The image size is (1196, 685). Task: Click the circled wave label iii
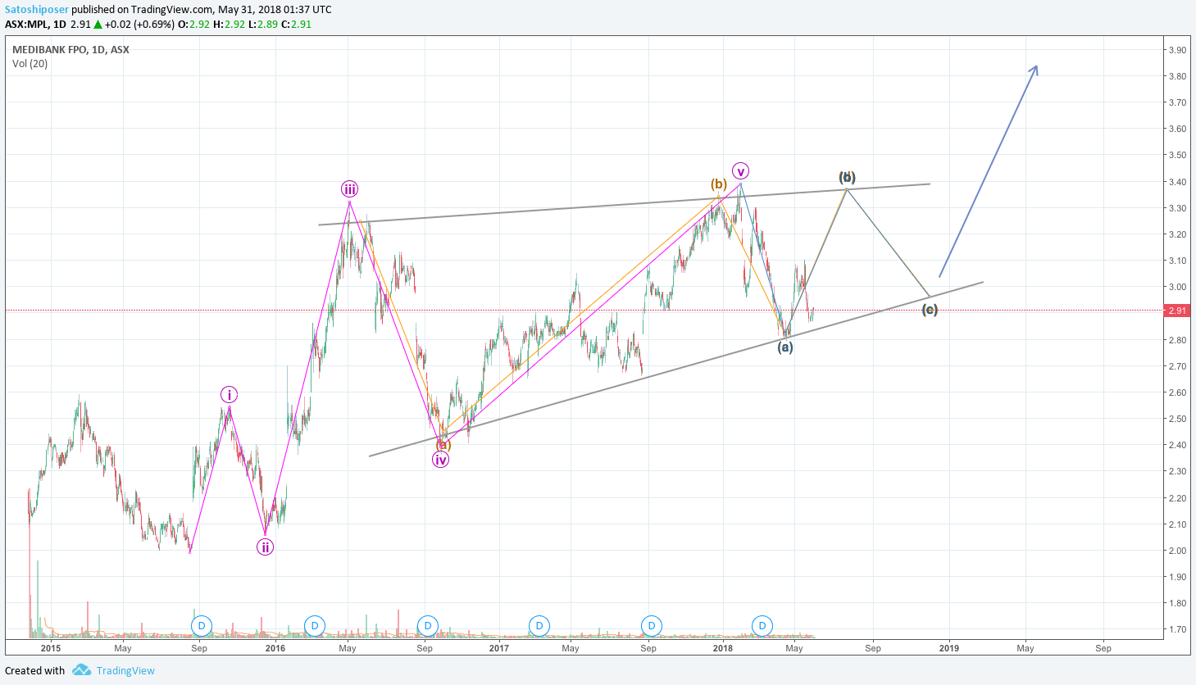[x=350, y=190]
